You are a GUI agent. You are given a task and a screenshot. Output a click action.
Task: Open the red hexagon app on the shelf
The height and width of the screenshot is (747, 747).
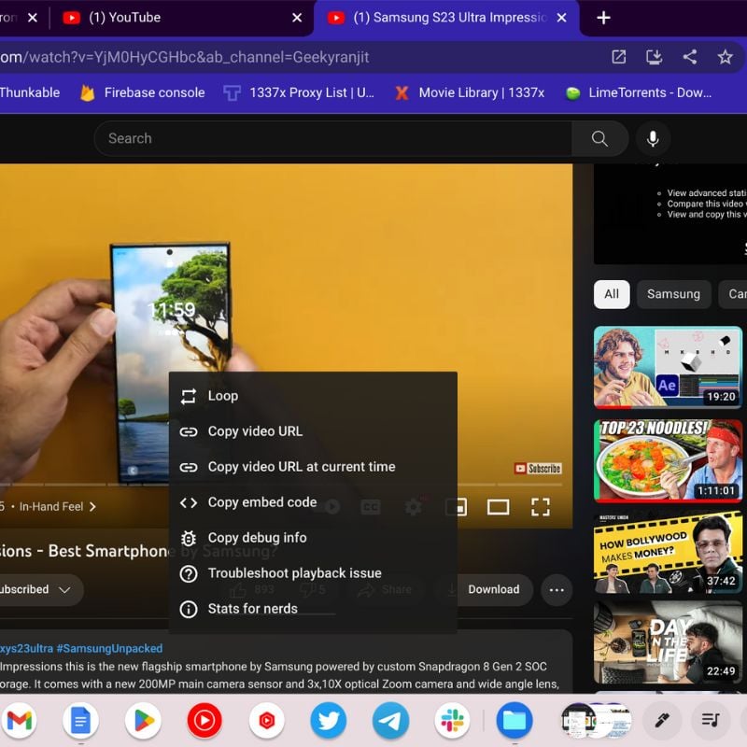click(x=266, y=720)
